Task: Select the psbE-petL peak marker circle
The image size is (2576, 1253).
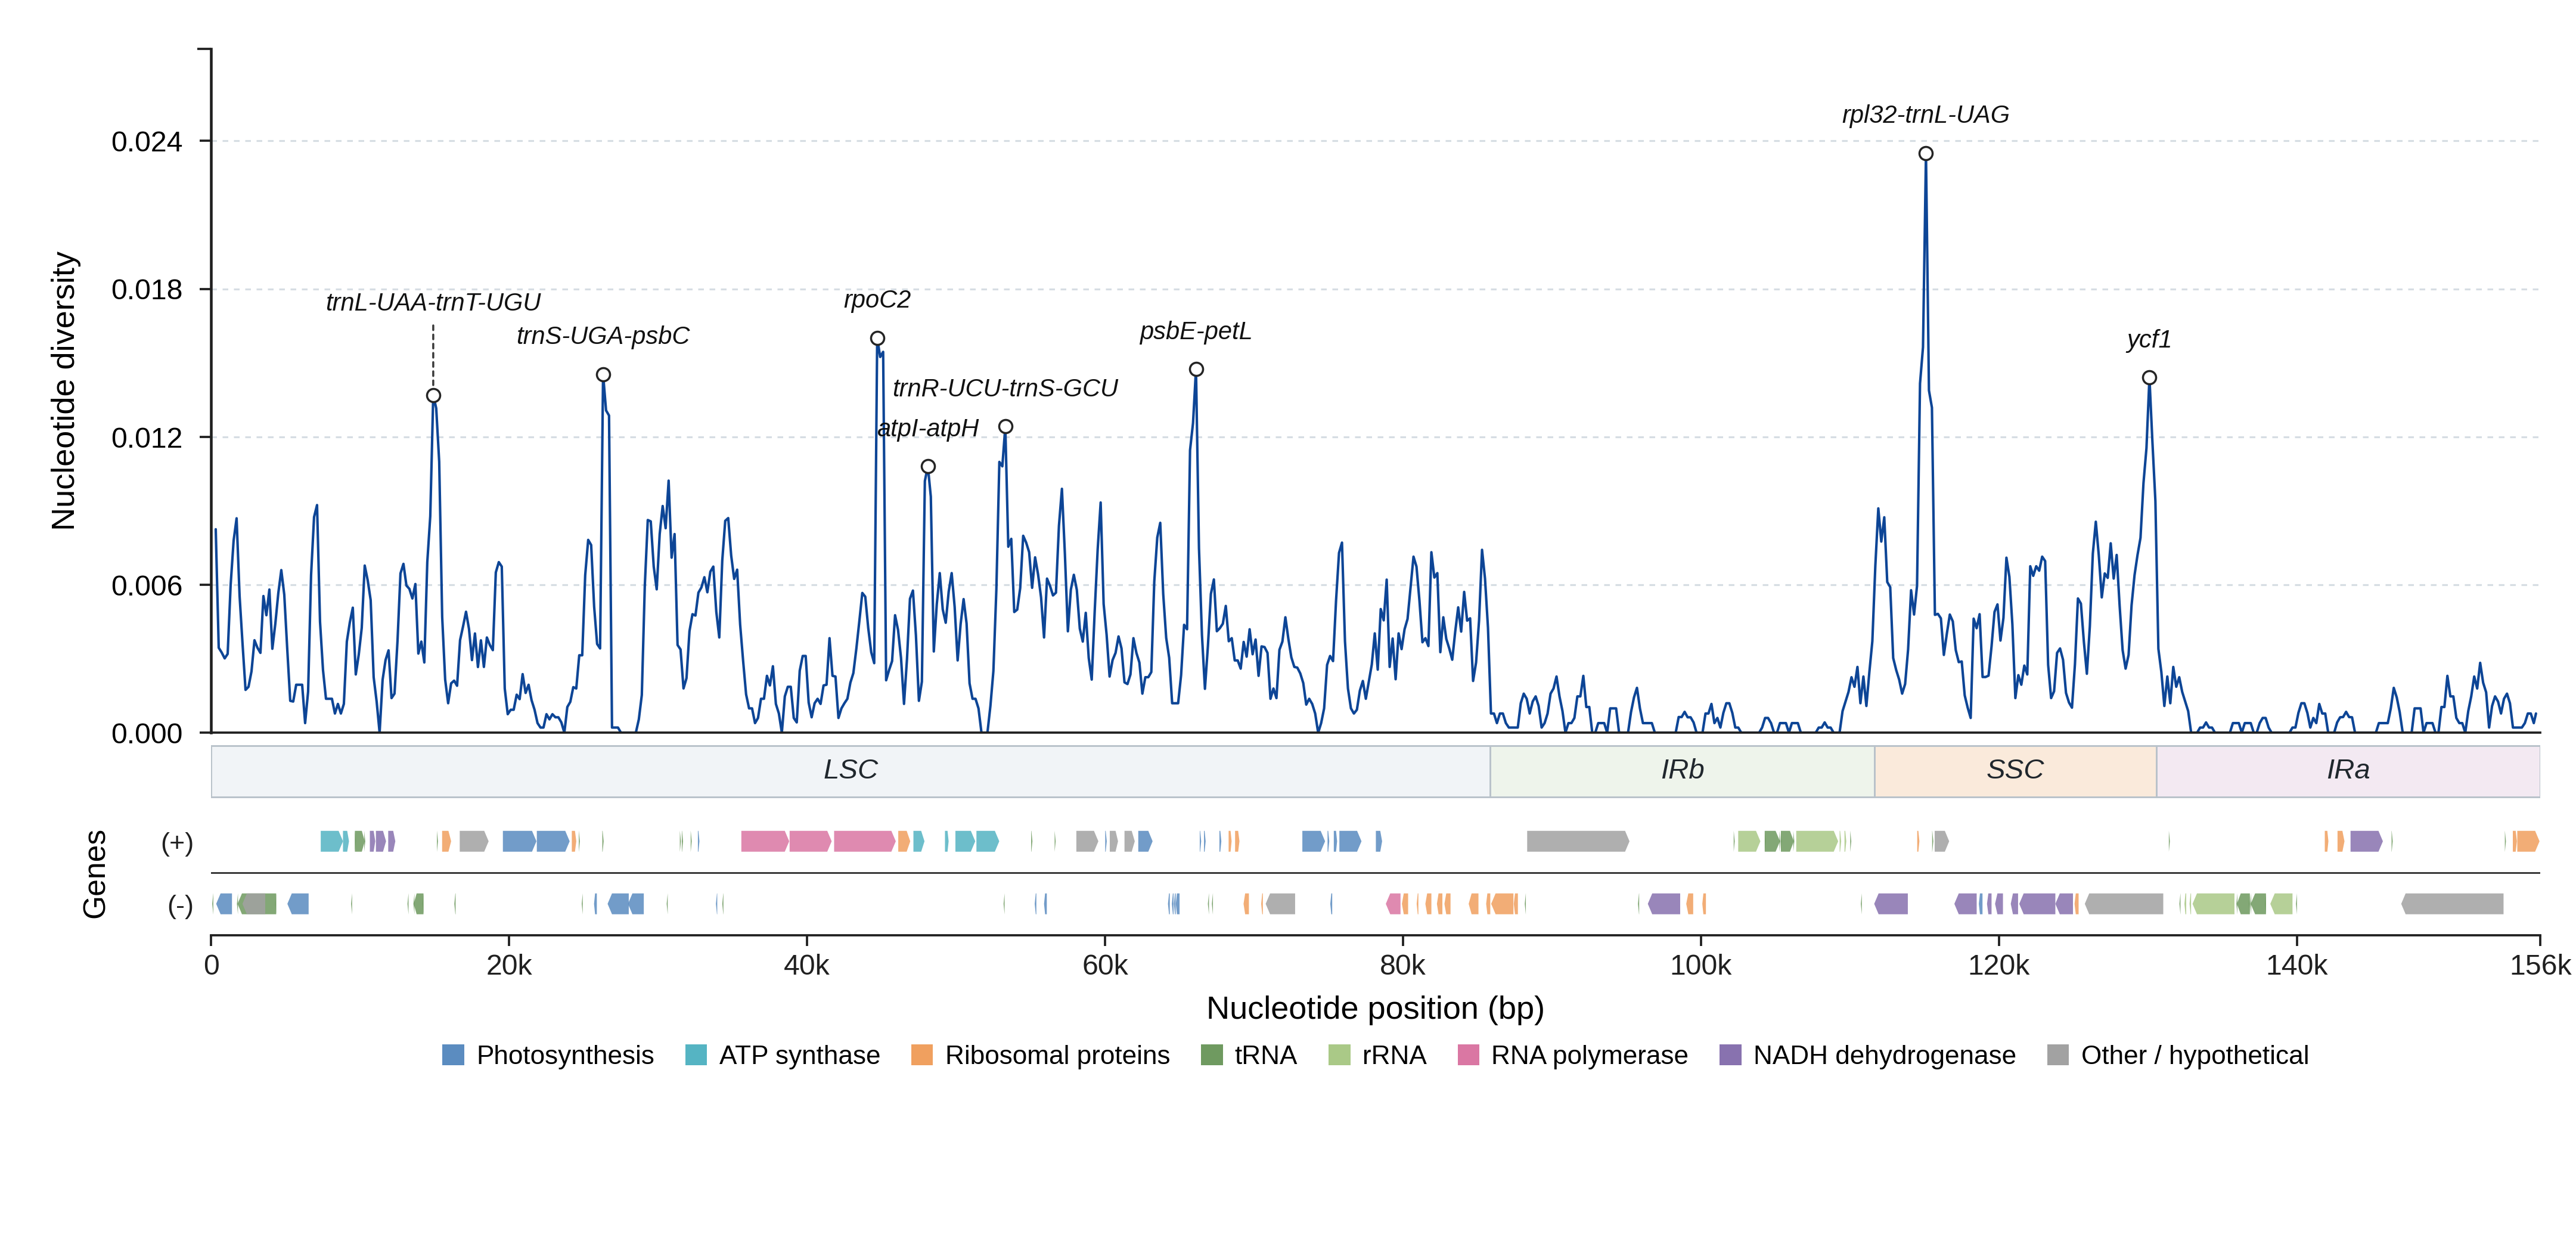Action: pos(1196,370)
